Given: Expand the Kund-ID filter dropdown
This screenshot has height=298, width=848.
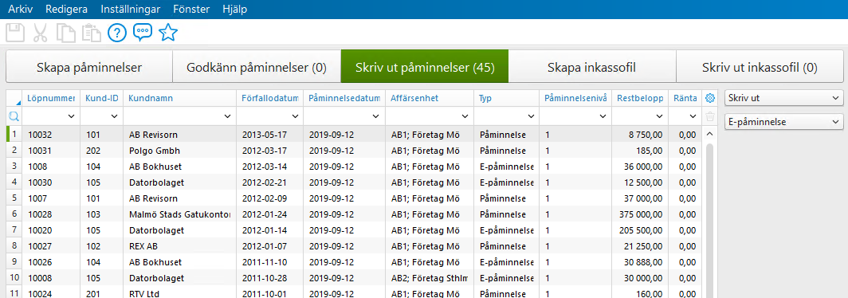Looking at the screenshot, I should 114,116.
